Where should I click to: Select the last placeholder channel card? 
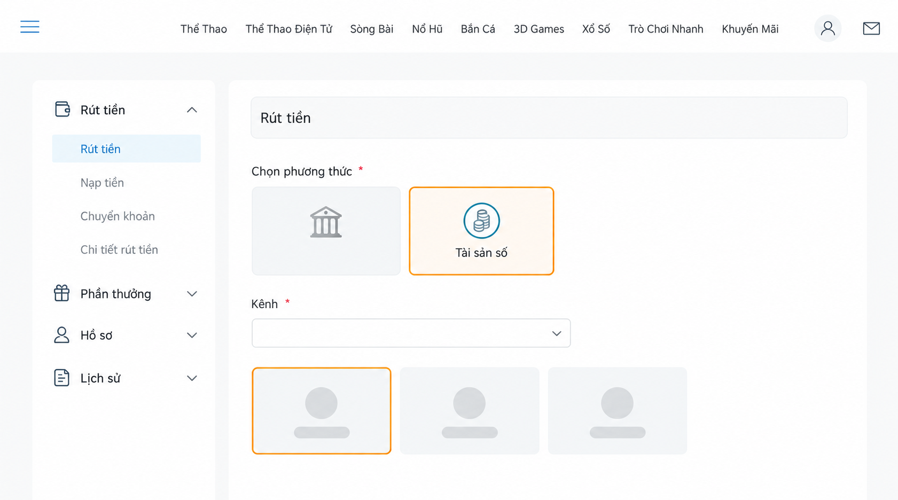coord(618,410)
